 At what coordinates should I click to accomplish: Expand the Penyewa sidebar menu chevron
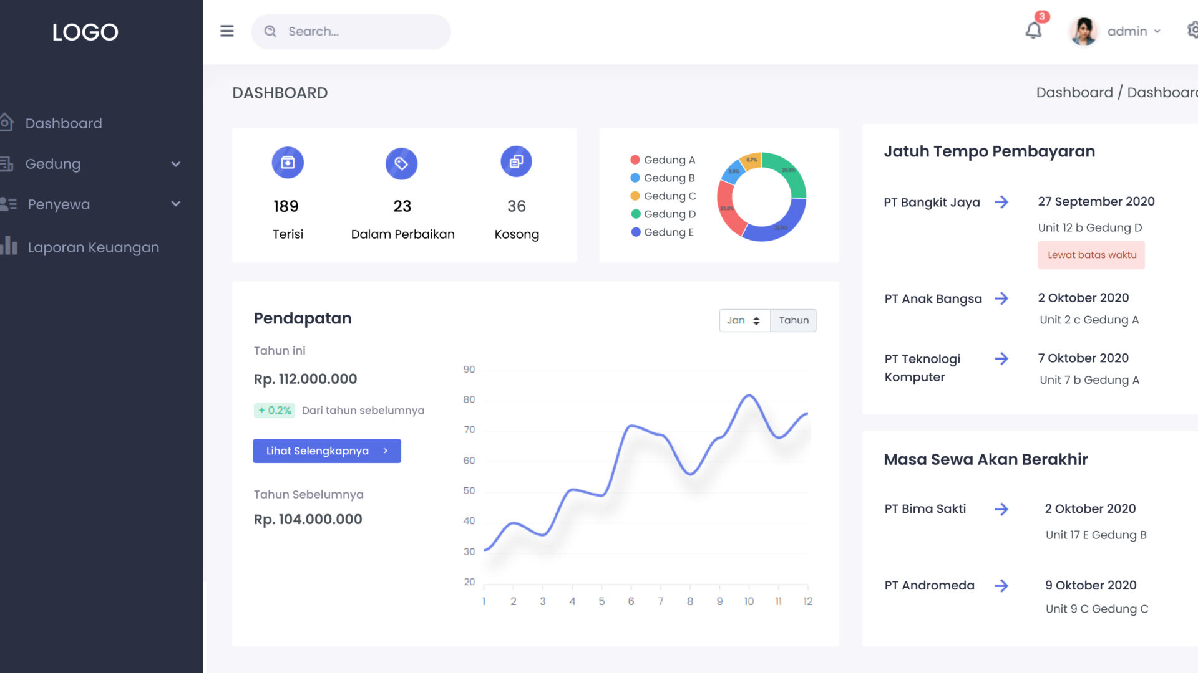click(x=176, y=204)
